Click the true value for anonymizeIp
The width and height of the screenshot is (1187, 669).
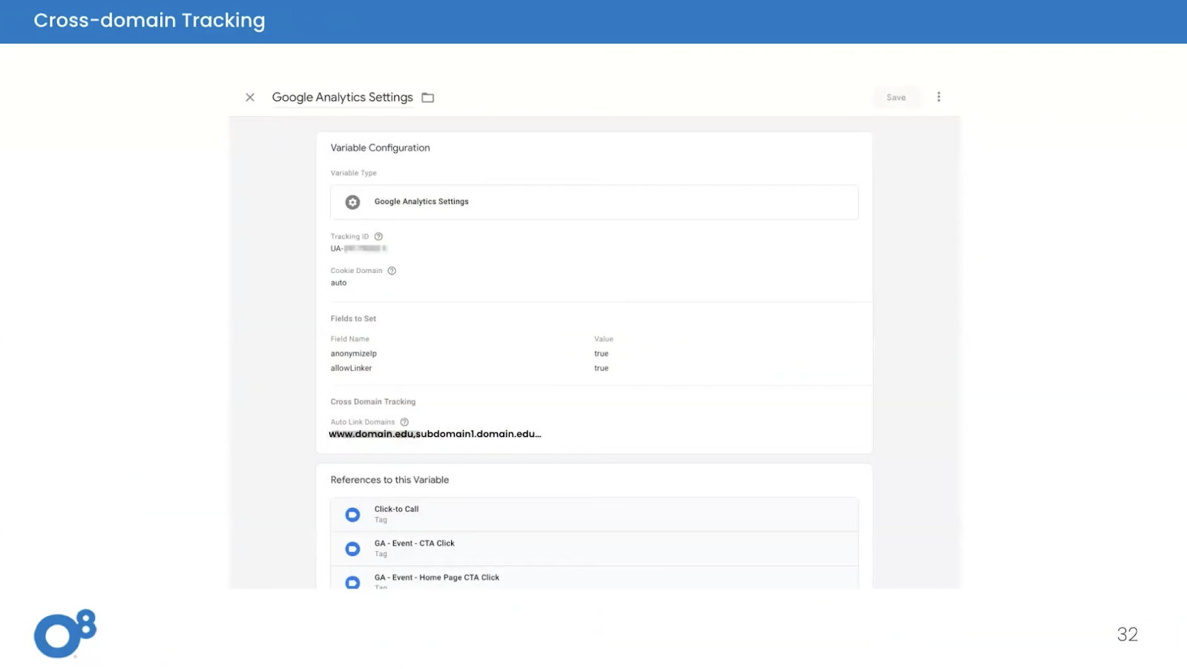click(x=601, y=354)
